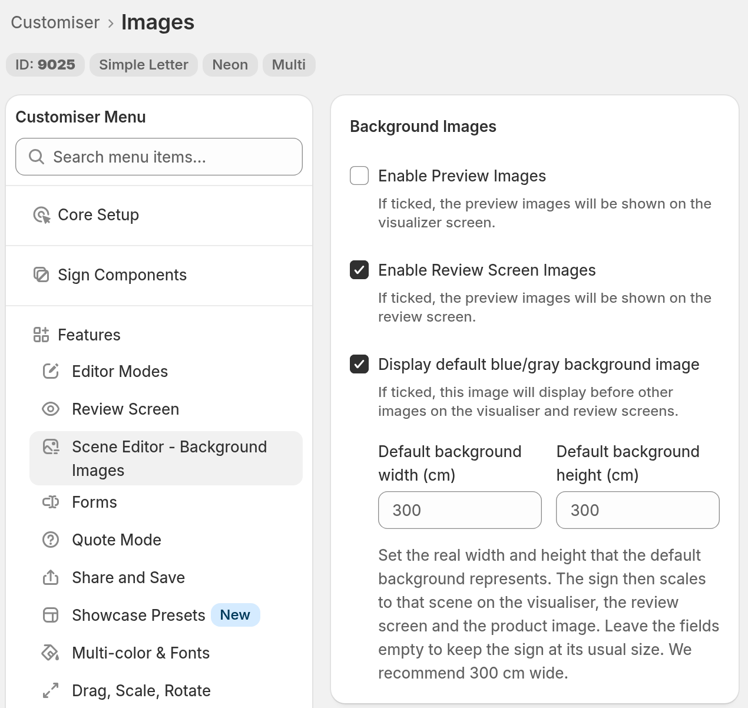Click the Enable Preview Images label
The height and width of the screenshot is (708, 748).
(462, 176)
